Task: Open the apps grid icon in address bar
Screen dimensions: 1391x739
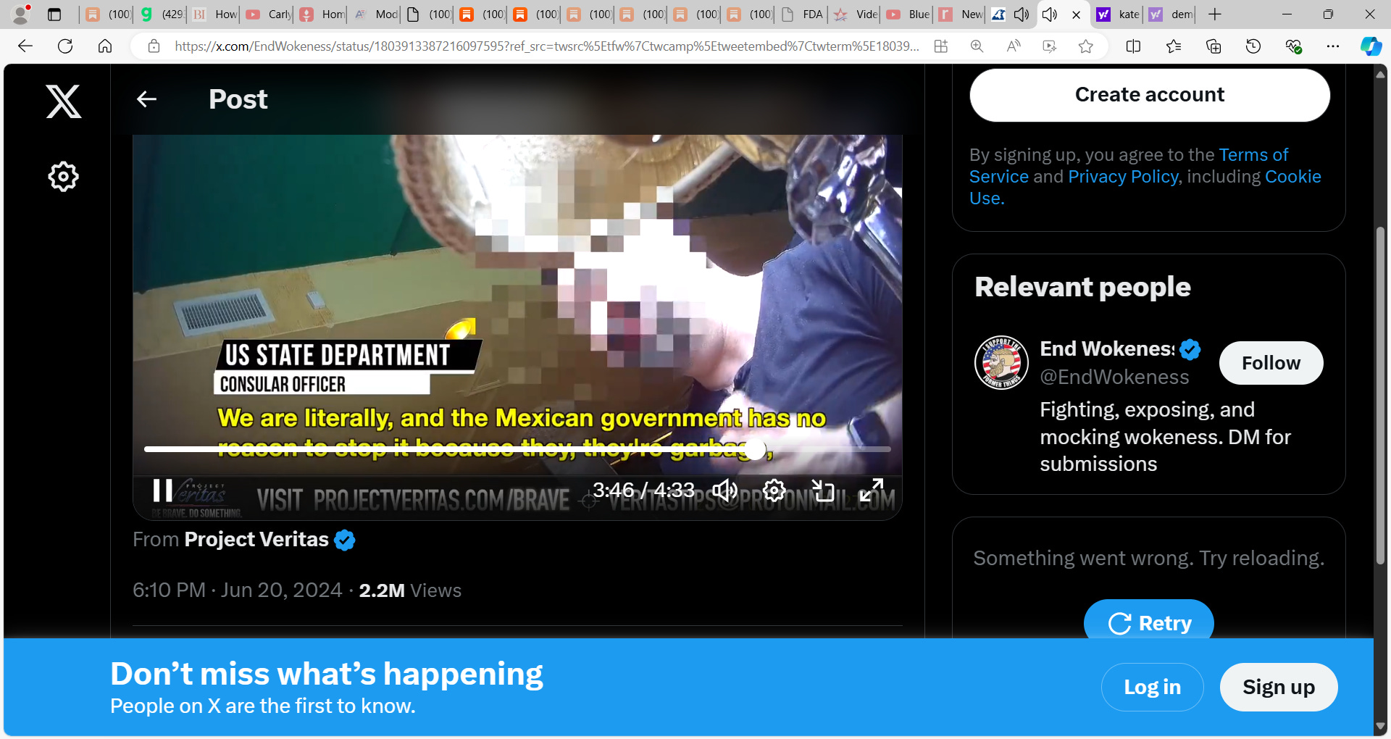Action: 940,46
